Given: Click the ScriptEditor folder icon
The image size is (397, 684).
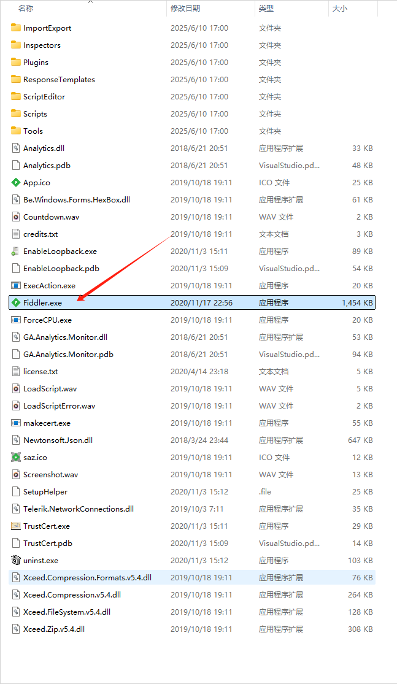Looking at the screenshot, I should [x=16, y=96].
